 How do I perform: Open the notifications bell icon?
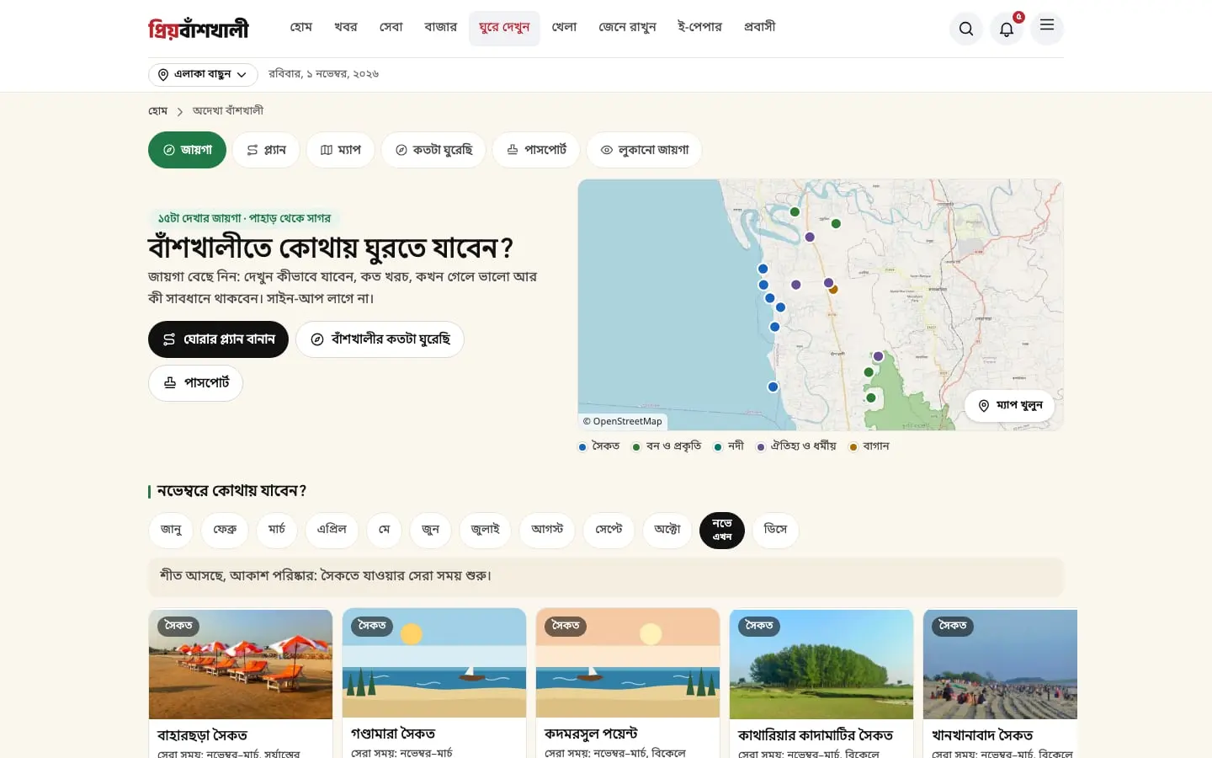point(1007,29)
